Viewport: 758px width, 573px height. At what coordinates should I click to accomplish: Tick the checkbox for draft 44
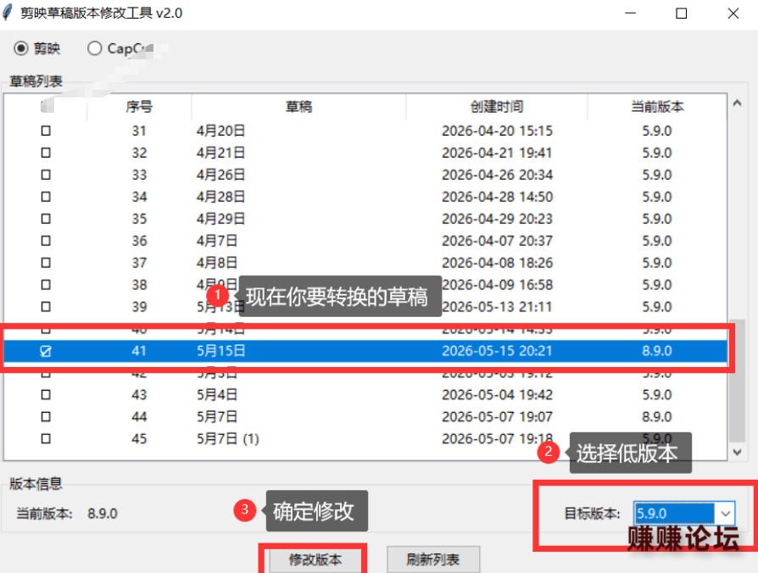pyautogui.click(x=46, y=416)
